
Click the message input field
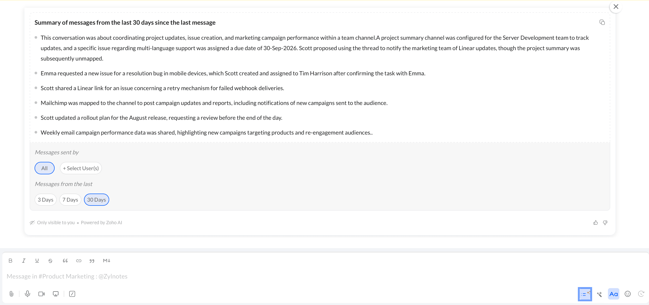(324, 276)
